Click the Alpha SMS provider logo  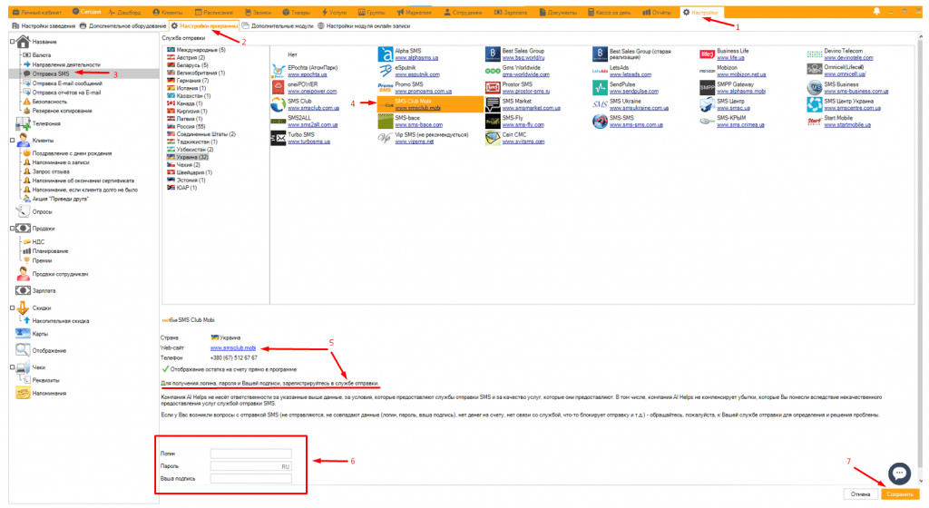click(x=385, y=54)
